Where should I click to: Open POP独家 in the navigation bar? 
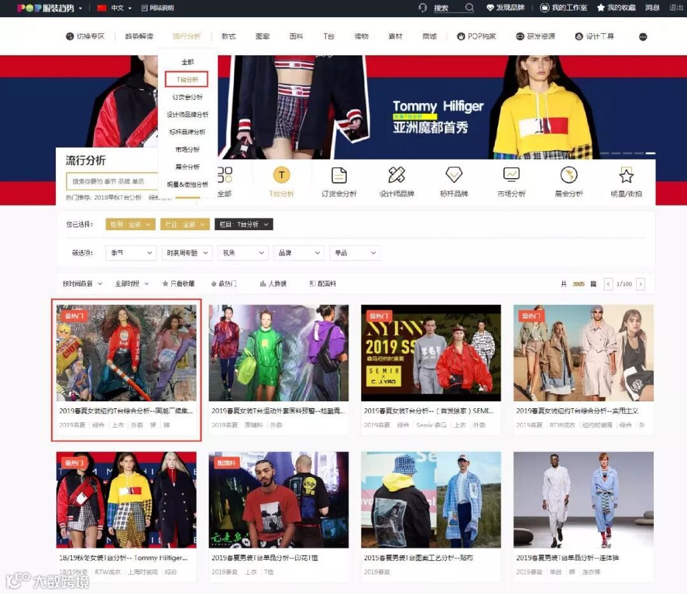click(x=476, y=36)
